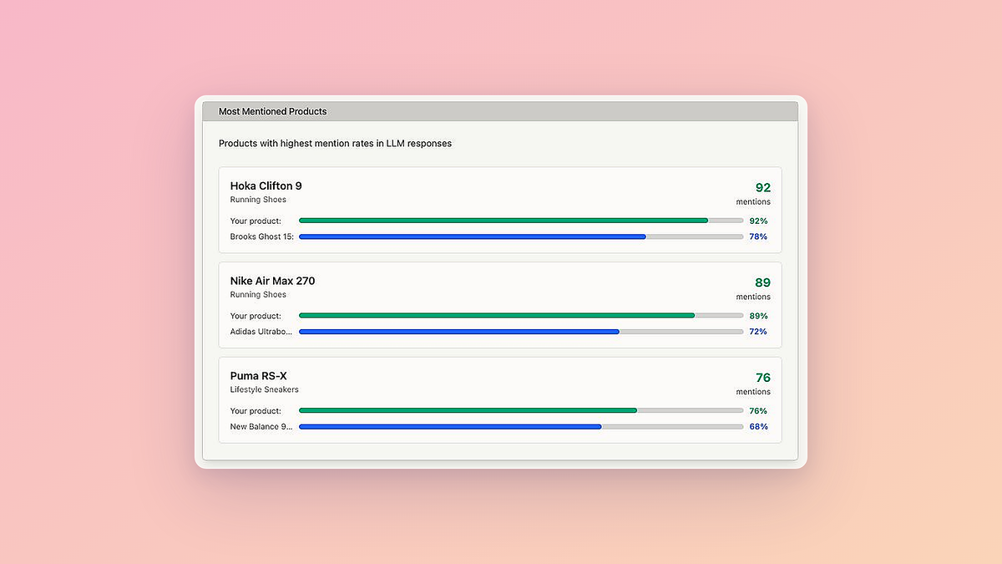Screen dimensions: 1002x564
Task: Click the 76 mentions count
Action: [x=762, y=379]
